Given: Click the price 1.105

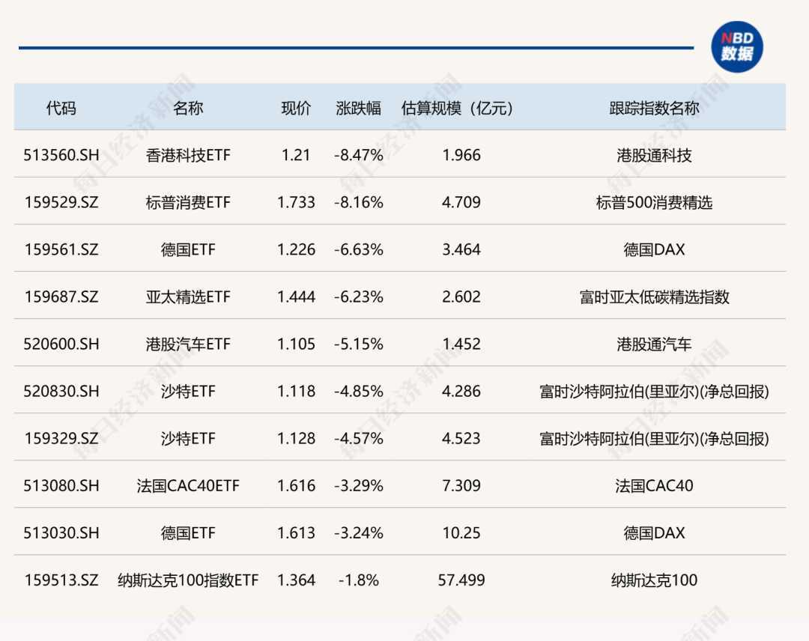Looking at the screenshot, I should [296, 344].
